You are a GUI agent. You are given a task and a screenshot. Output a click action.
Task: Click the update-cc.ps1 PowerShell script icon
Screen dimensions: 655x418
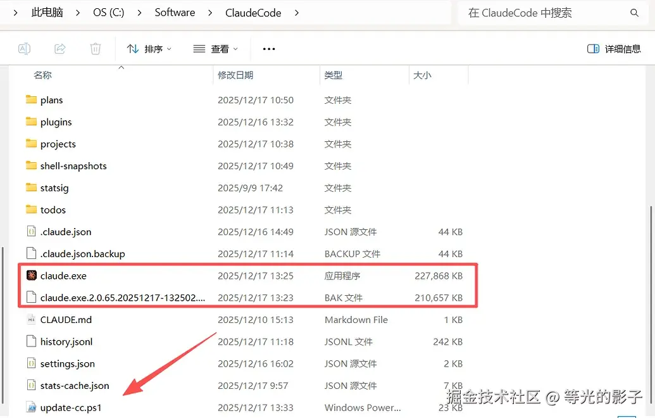point(31,407)
